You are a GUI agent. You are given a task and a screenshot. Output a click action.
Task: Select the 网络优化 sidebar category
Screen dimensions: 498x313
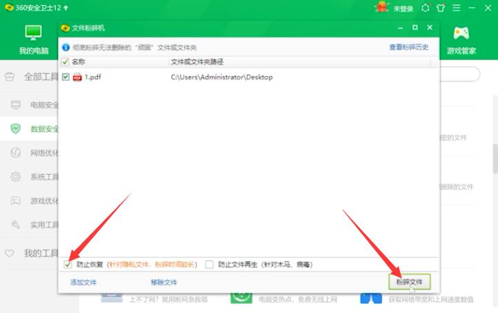point(29,153)
